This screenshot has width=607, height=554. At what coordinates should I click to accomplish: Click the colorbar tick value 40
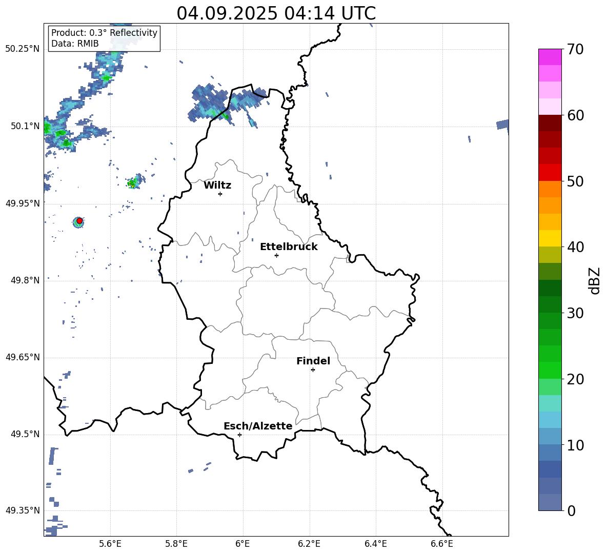[575, 247]
